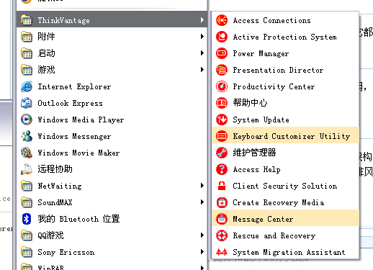Click the Windows Media Player icon

coord(27,120)
